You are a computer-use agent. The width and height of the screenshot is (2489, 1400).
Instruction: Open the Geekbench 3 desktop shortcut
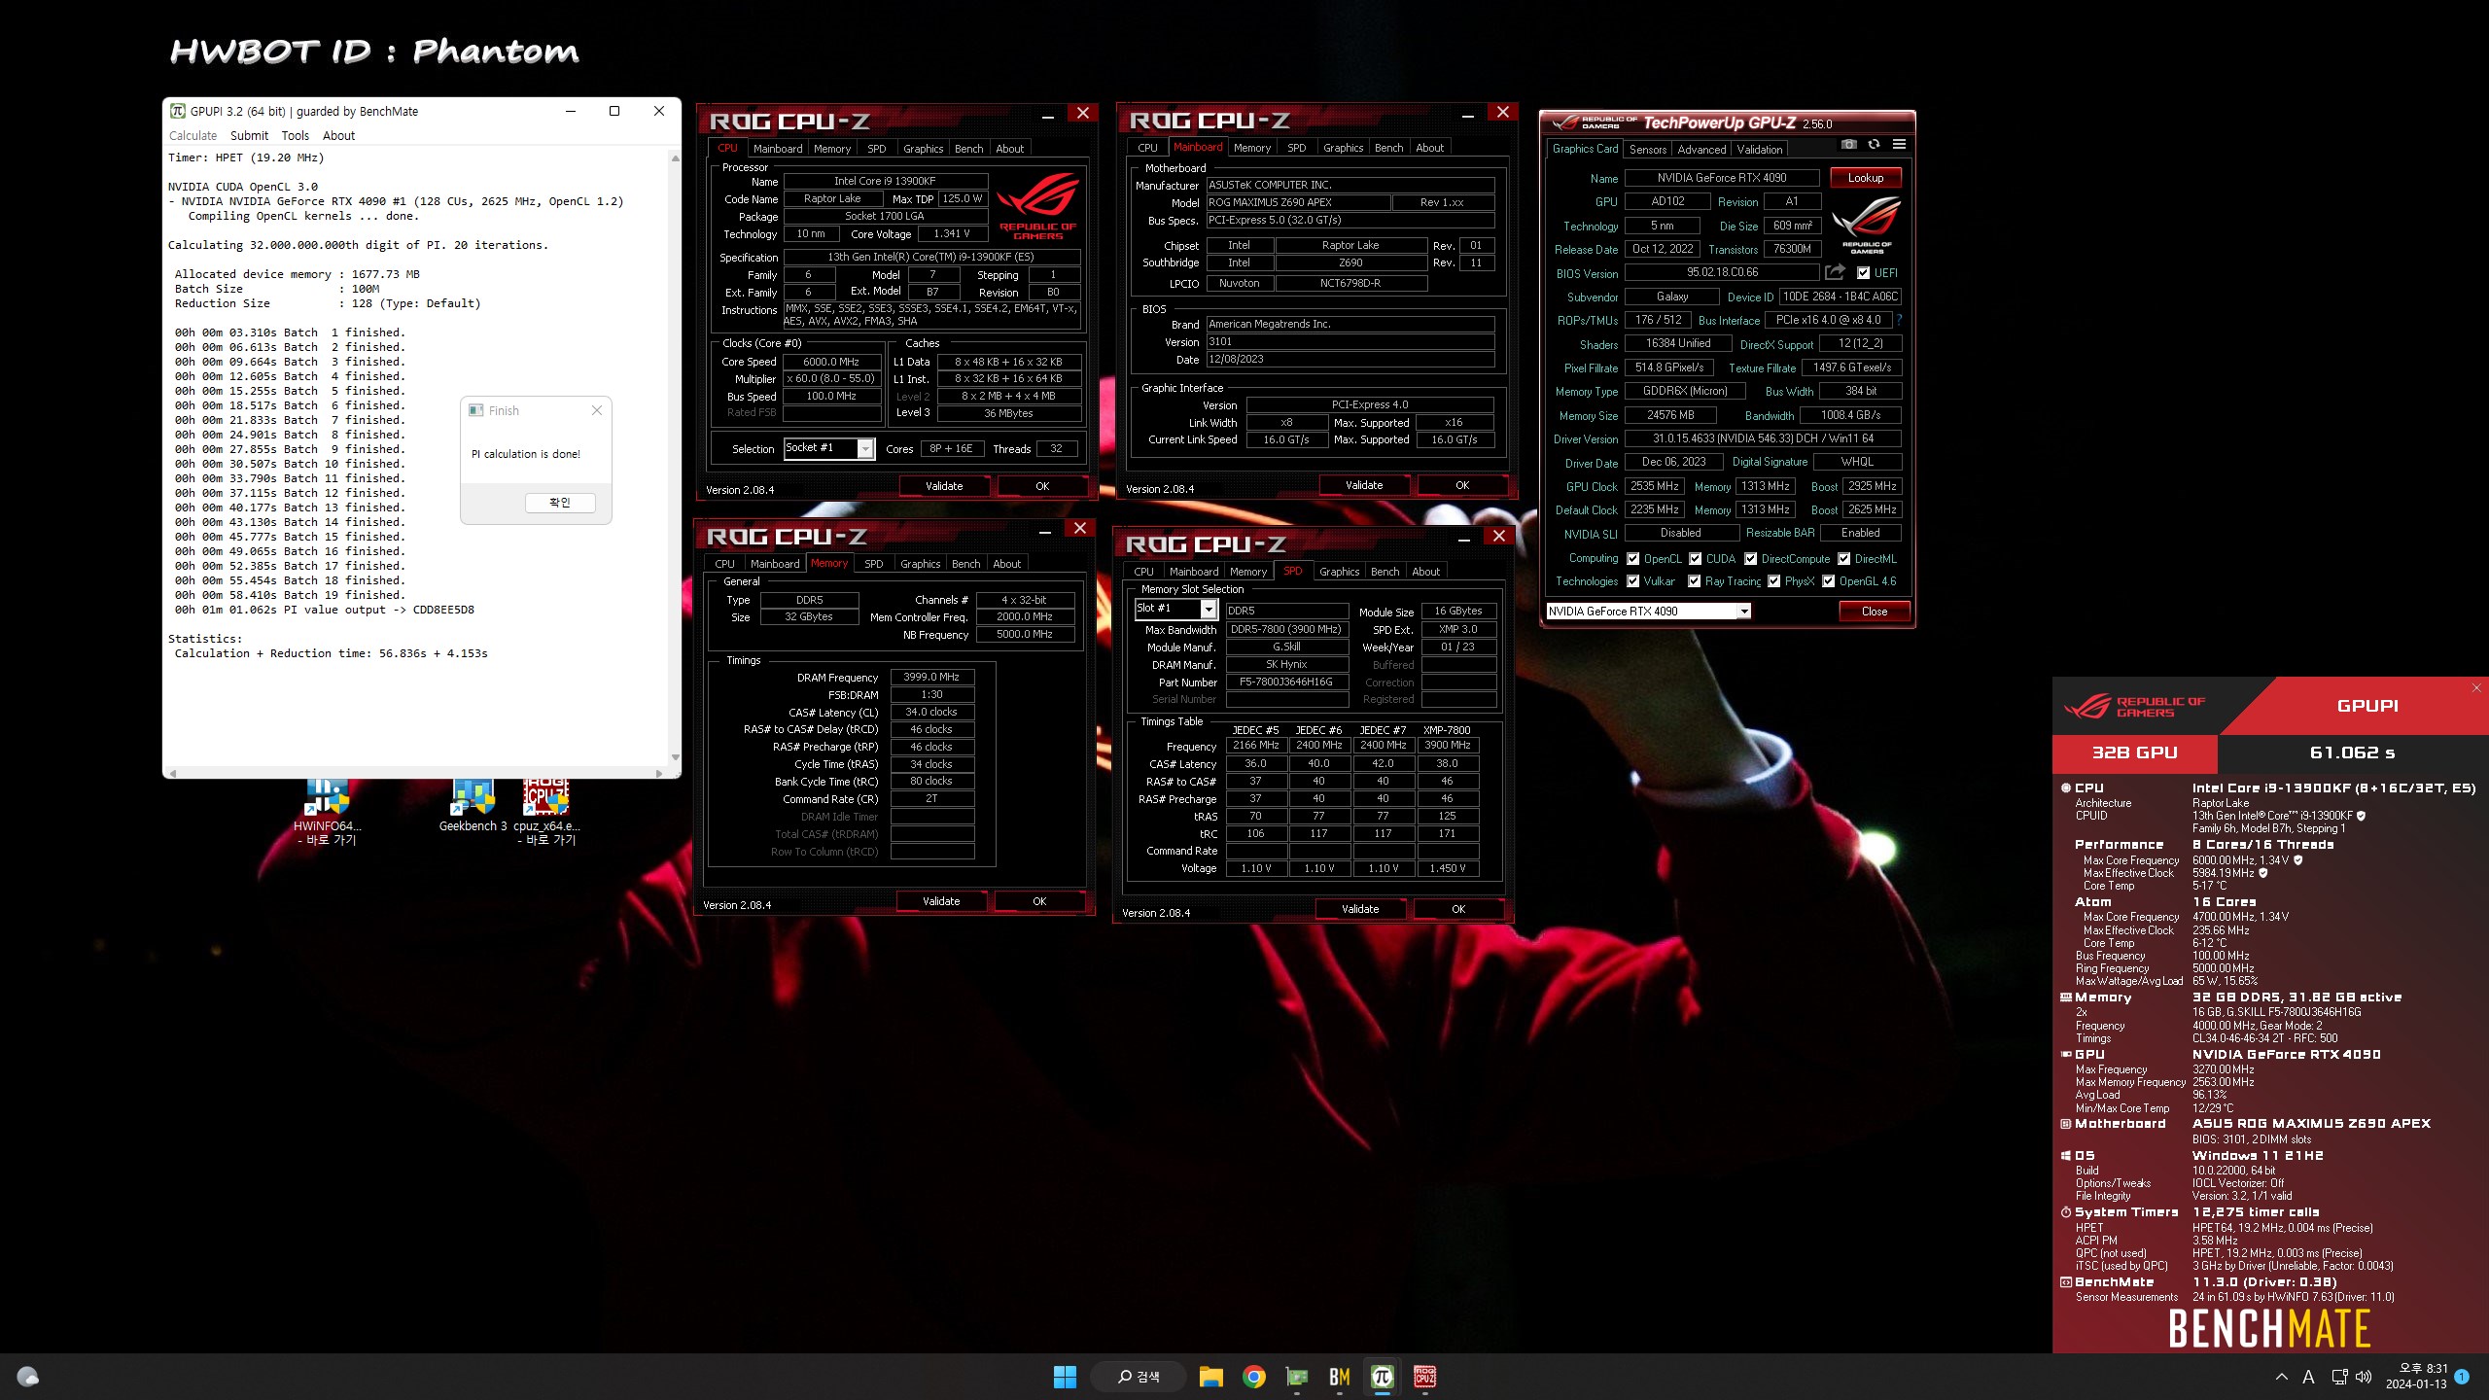tap(473, 805)
